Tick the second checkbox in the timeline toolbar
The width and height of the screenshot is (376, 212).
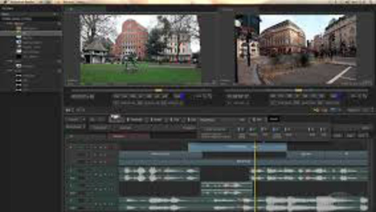(152, 119)
